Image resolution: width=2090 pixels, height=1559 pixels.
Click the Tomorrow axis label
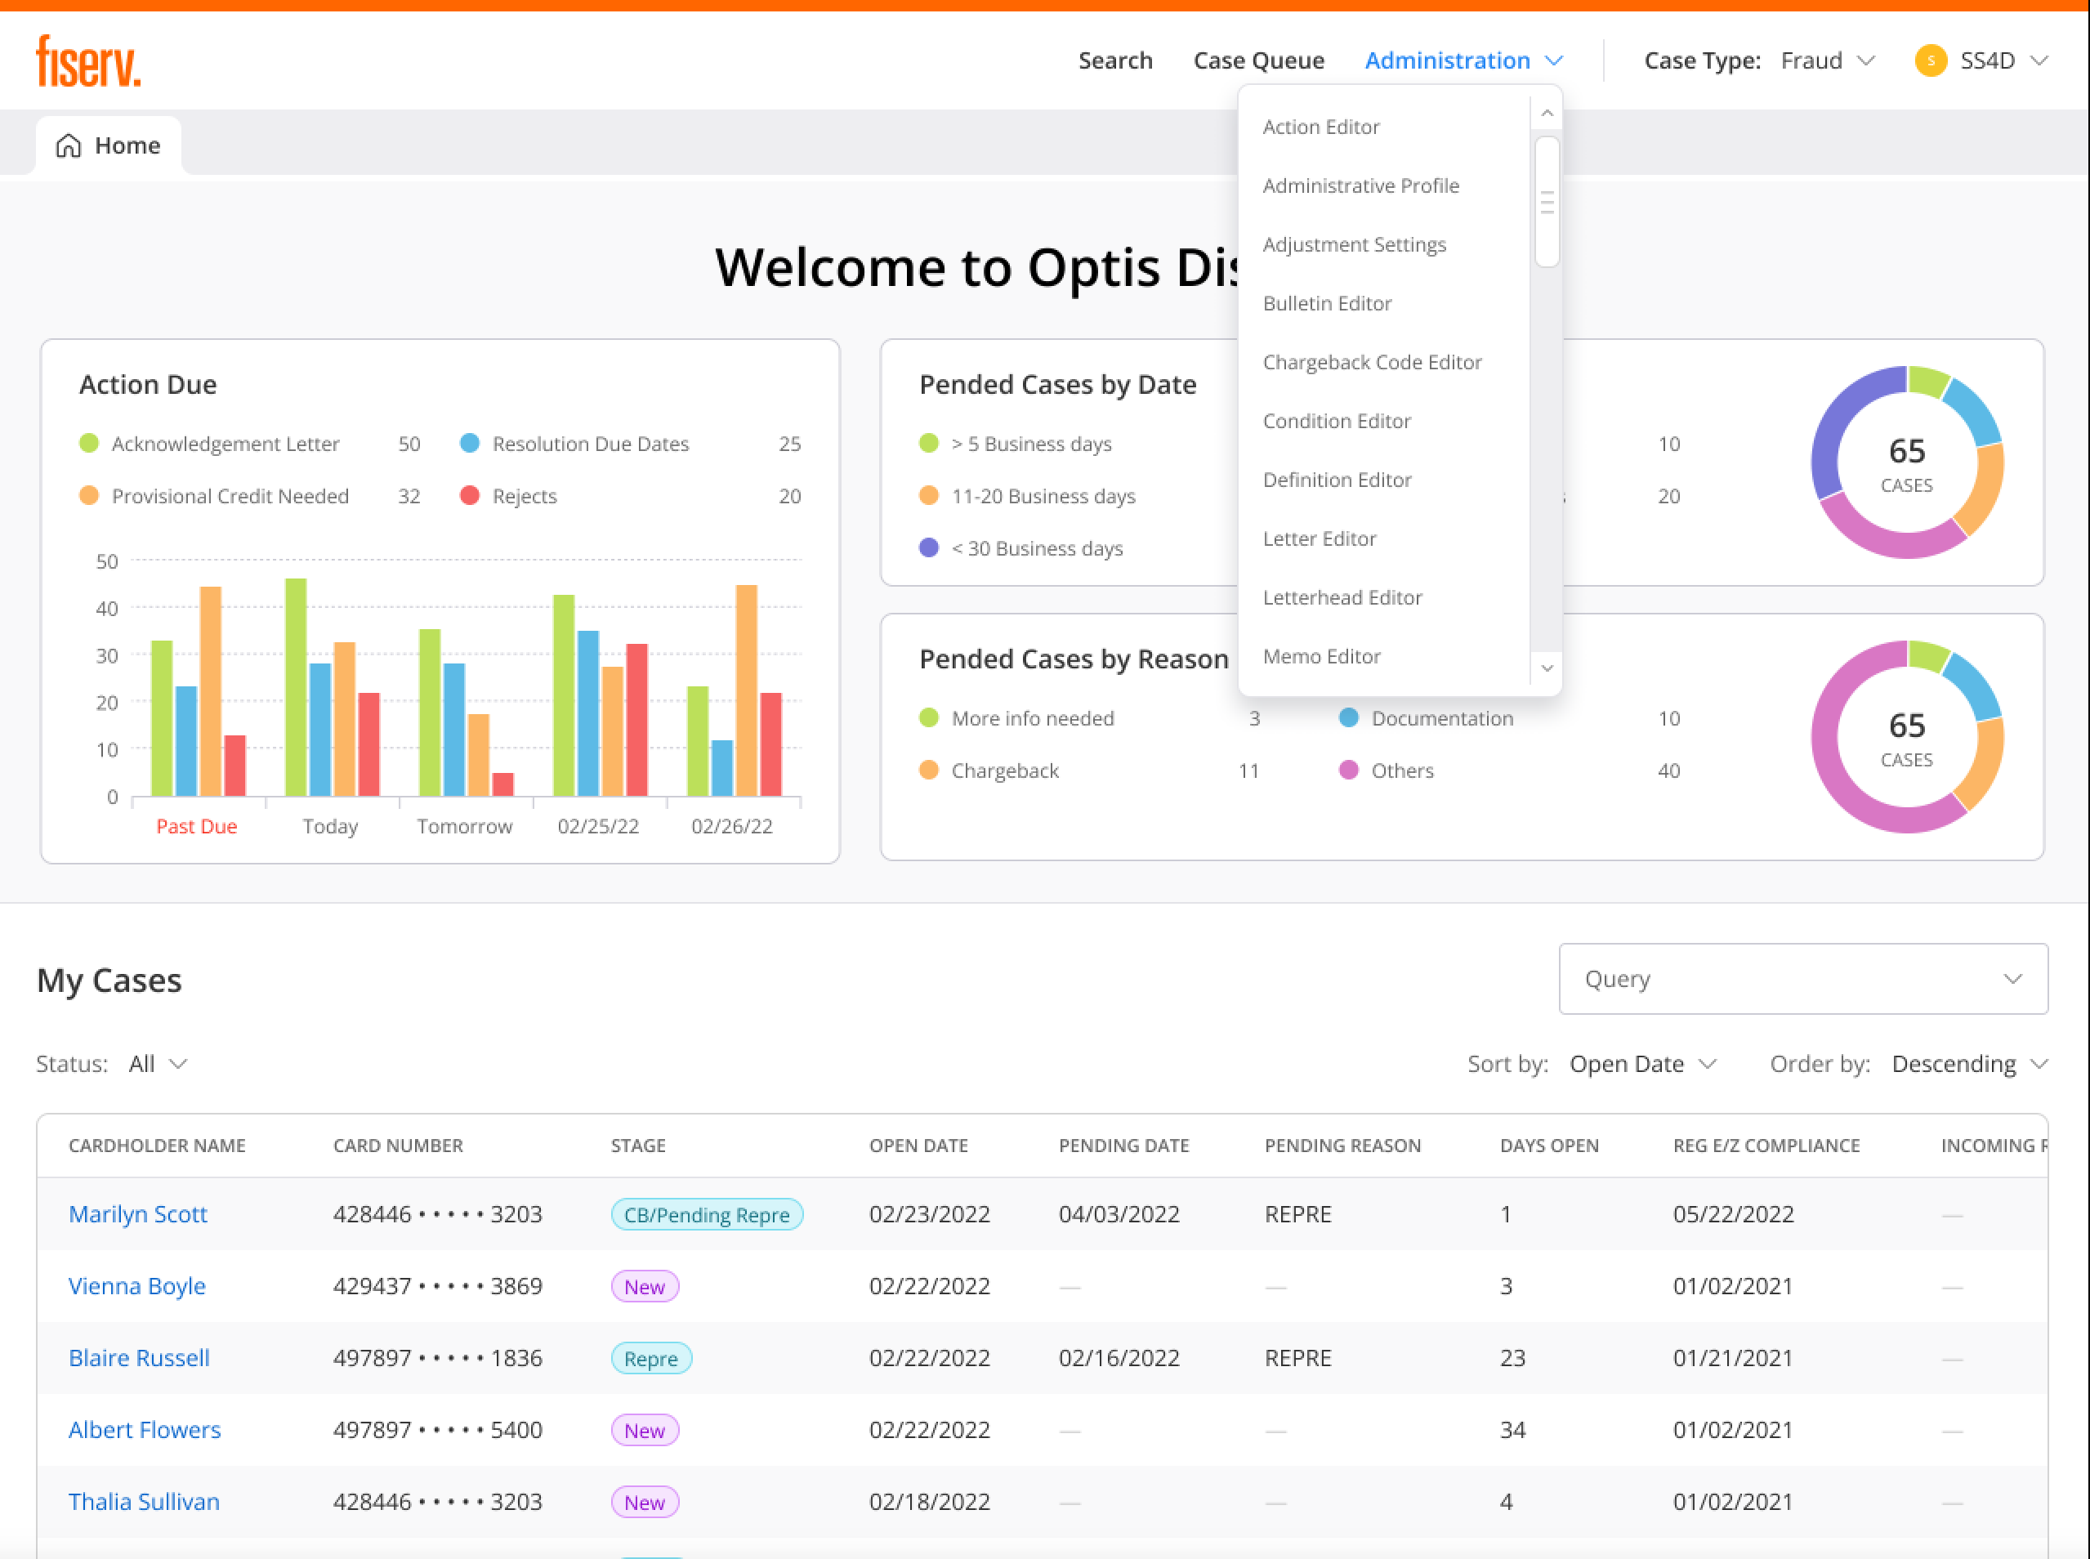tap(464, 826)
